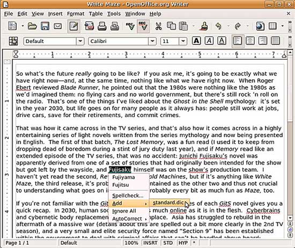Create a new document with the New icon
Screen dimensions: 295x248
[x=12, y=26]
